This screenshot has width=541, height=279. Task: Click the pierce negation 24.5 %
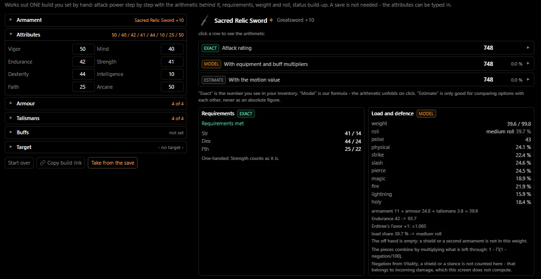click(523, 171)
